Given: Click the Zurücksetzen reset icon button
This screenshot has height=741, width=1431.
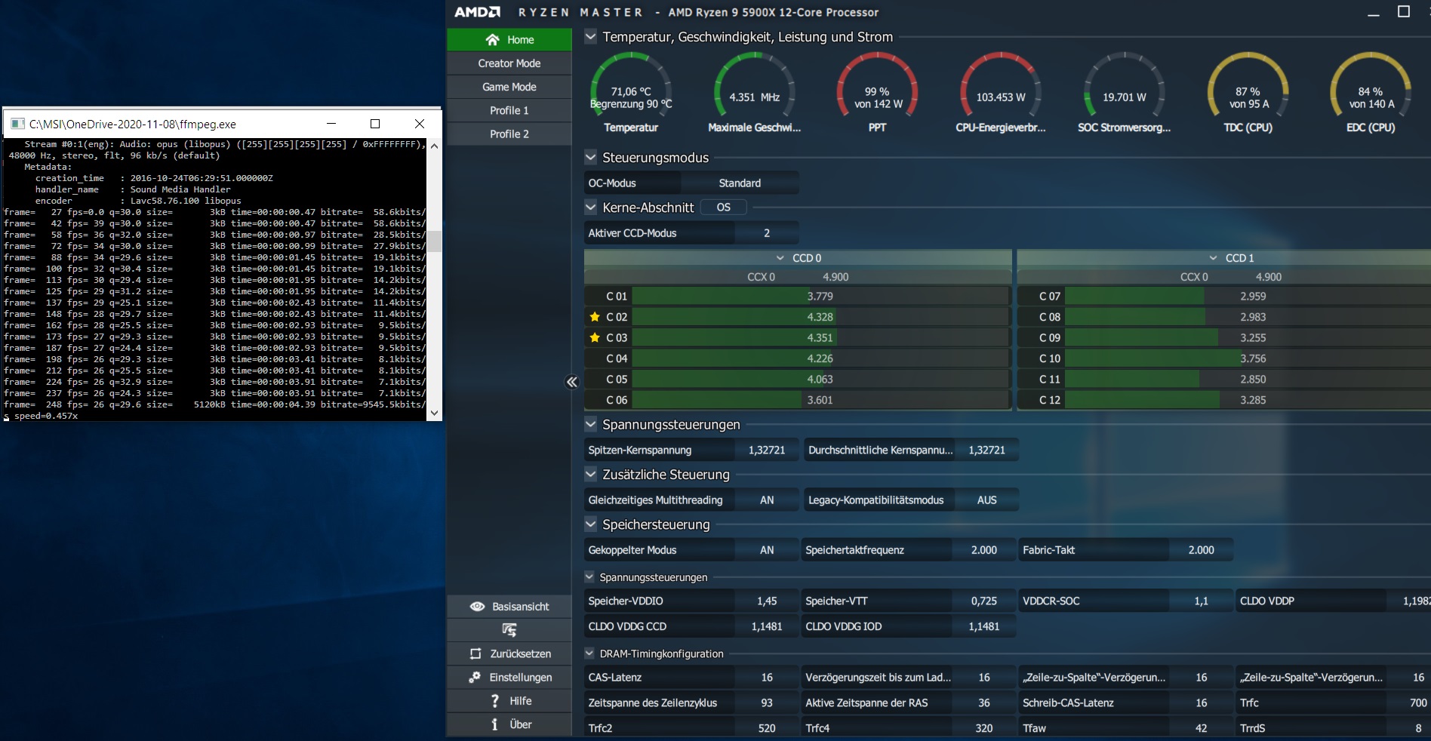Looking at the screenshot, I should coord(475,653).
